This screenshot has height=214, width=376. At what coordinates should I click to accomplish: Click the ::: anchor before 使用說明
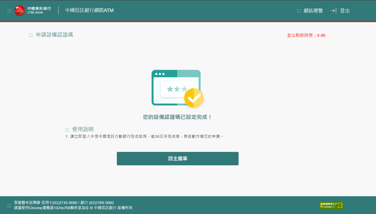click(x=67, y=130)
